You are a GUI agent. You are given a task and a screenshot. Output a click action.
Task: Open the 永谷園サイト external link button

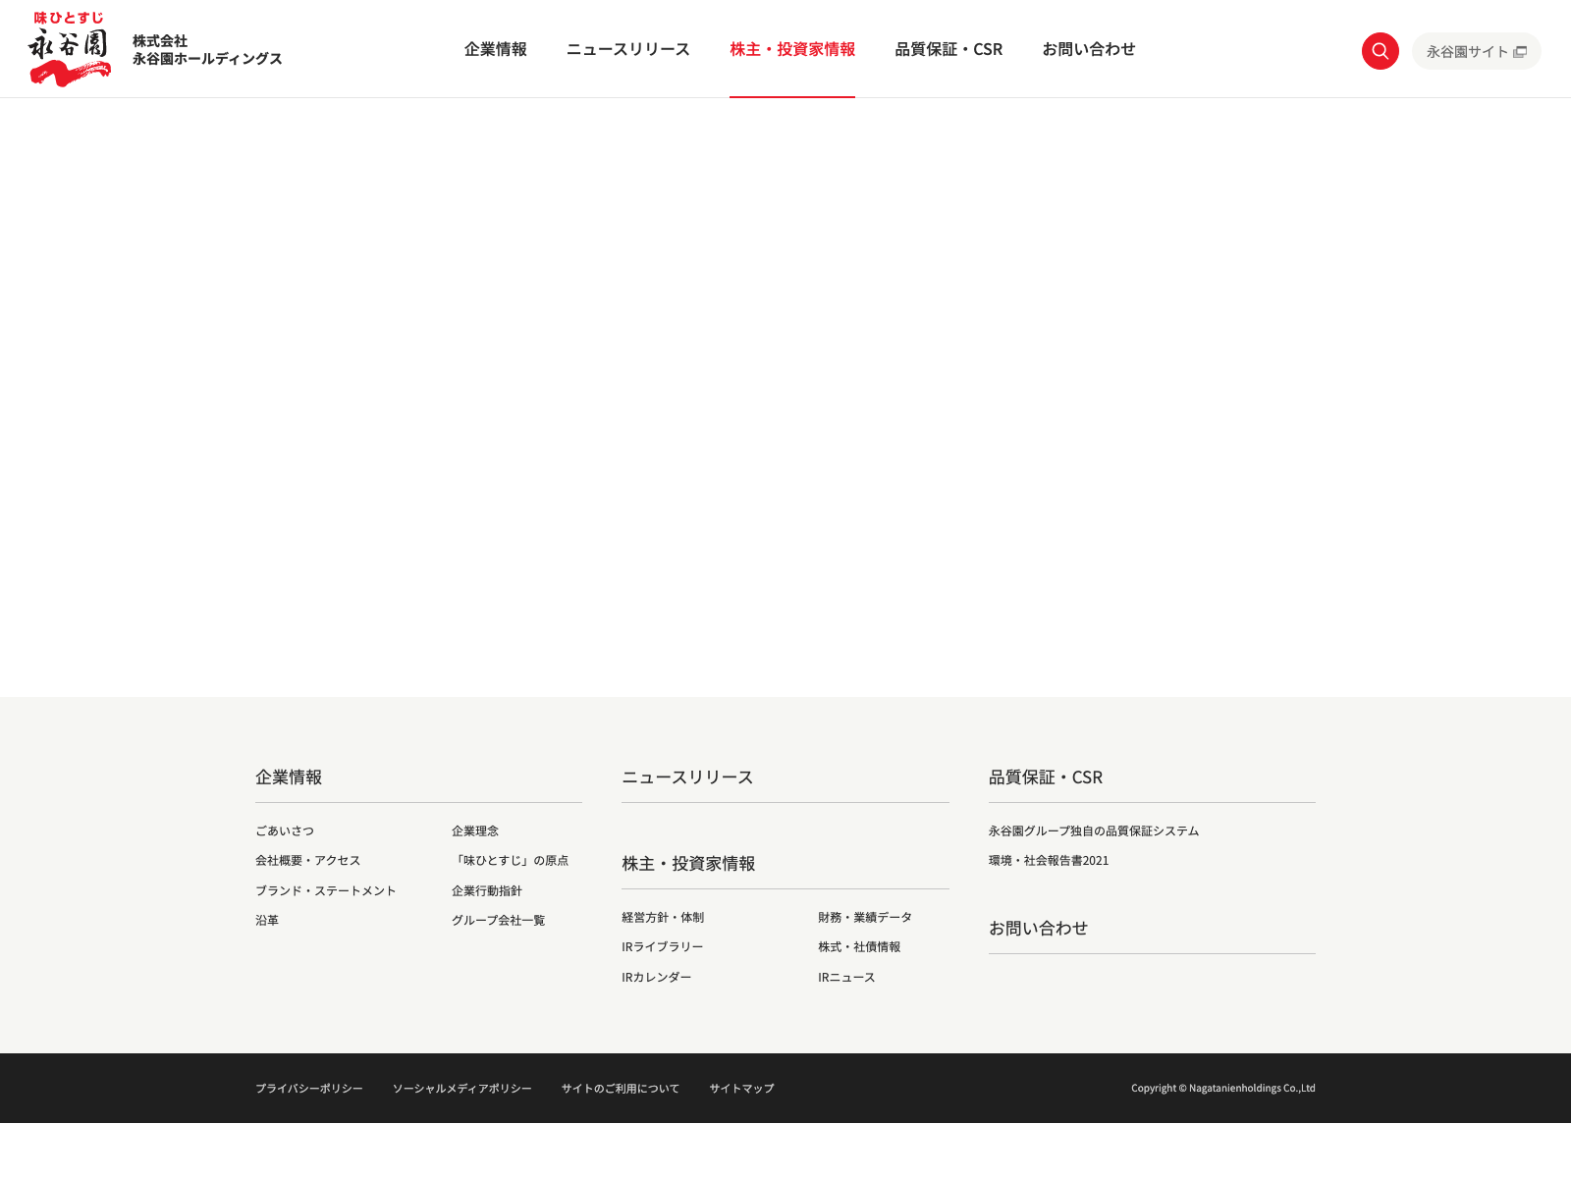coord(1476,51)
